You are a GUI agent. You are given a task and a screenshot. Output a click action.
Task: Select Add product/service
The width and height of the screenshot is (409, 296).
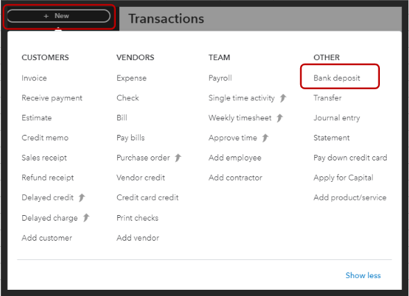tap(350, 198)
